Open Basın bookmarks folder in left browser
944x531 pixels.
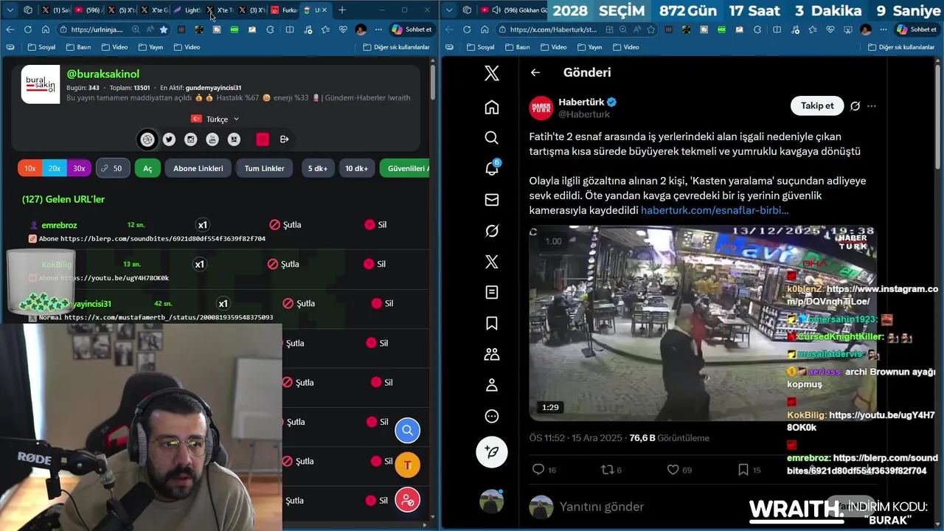coord(78,46)
